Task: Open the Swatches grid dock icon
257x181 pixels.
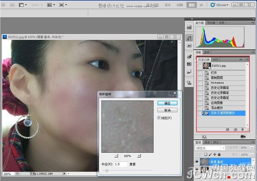Action: (189, 64)
